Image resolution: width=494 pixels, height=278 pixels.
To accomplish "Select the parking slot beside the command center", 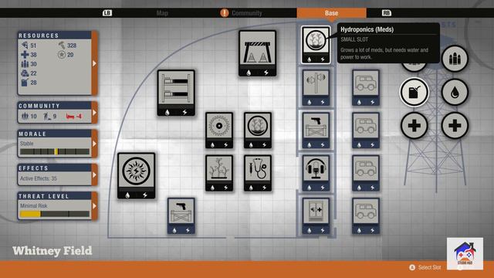I will point(366,173).
